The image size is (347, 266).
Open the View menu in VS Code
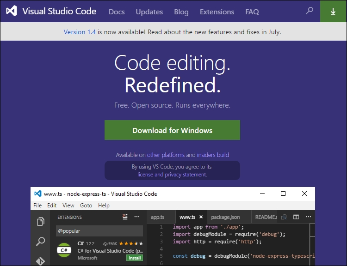pos(68,206)
